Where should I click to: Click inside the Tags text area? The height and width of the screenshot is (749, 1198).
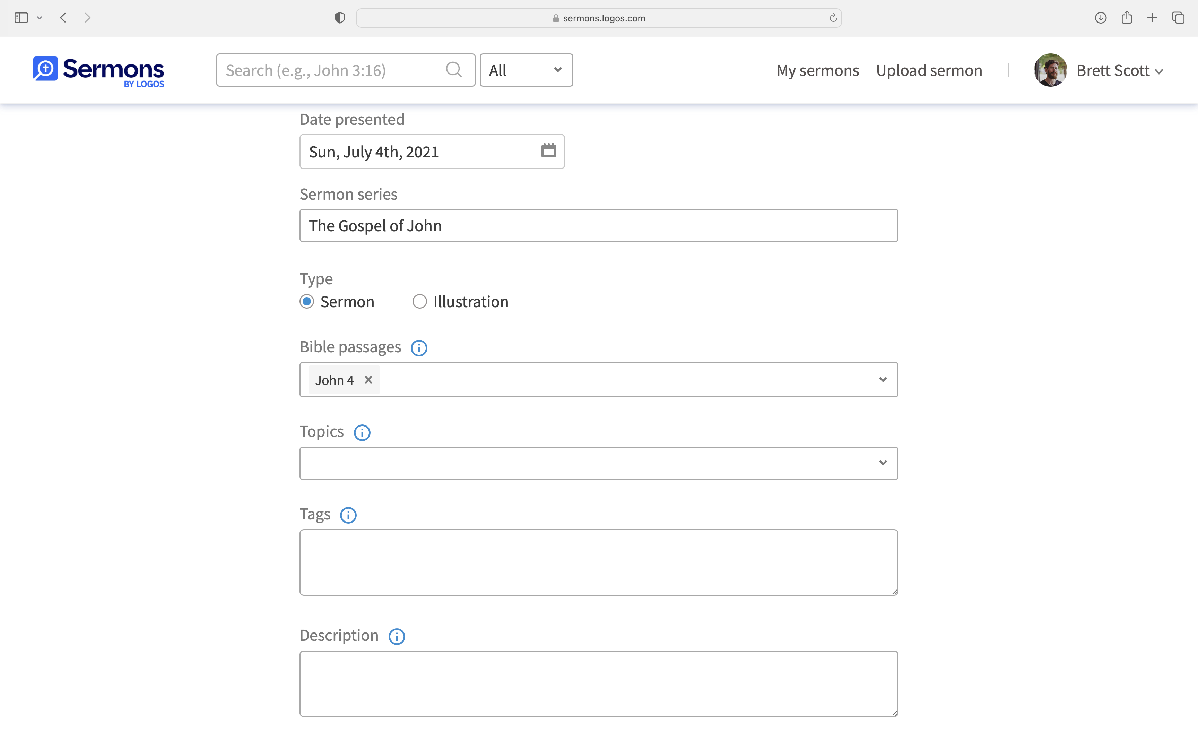[599, 562]
